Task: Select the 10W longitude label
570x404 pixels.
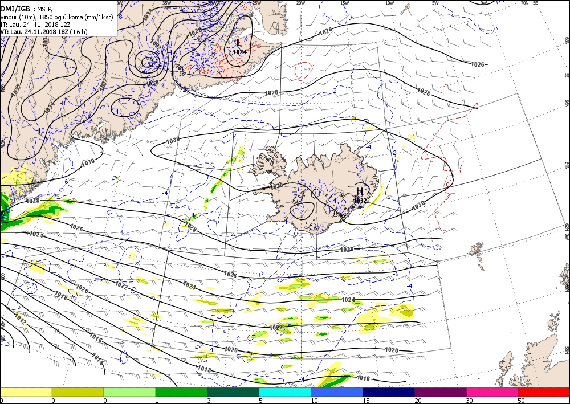Action: (x=389, y=3)
